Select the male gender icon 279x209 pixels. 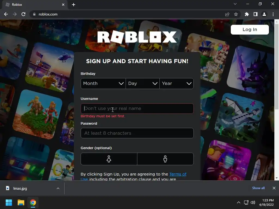[165, 159]
